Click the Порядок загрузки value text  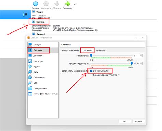(x=73, y=28)
